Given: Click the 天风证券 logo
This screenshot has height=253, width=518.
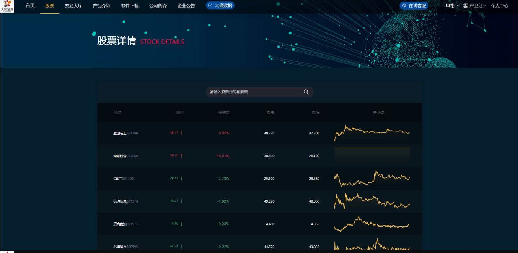Looking at the screenshot, I should [x=7, y=6].
